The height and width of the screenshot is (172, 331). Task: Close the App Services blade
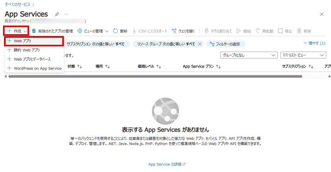(322, 14)
